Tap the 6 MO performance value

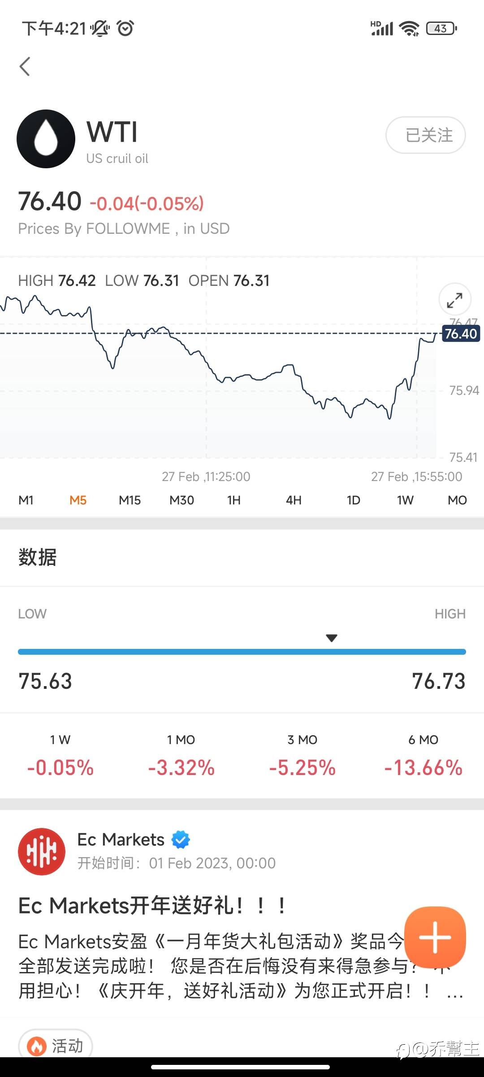(423, 767)
